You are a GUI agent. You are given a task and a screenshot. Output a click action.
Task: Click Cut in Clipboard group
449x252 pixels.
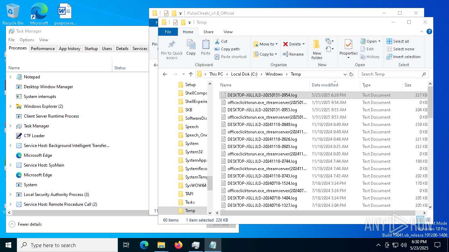[221, 41]
